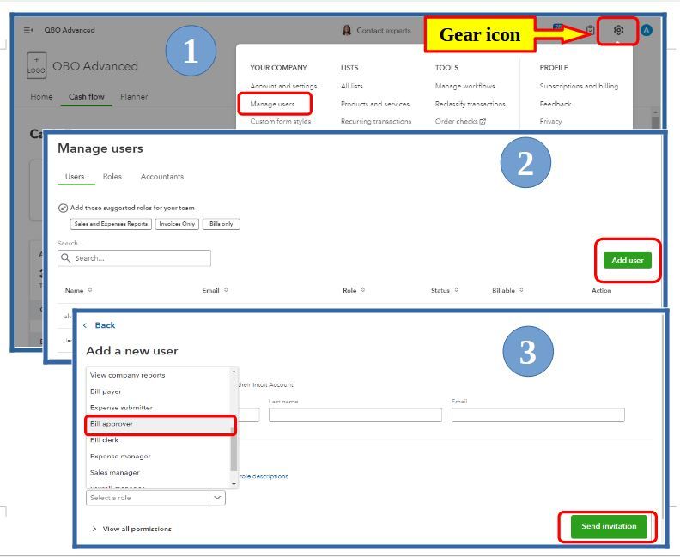Screen dimensions: 680x557
Task: Click Contact experts avatar icon
Action: pos(347,30)
